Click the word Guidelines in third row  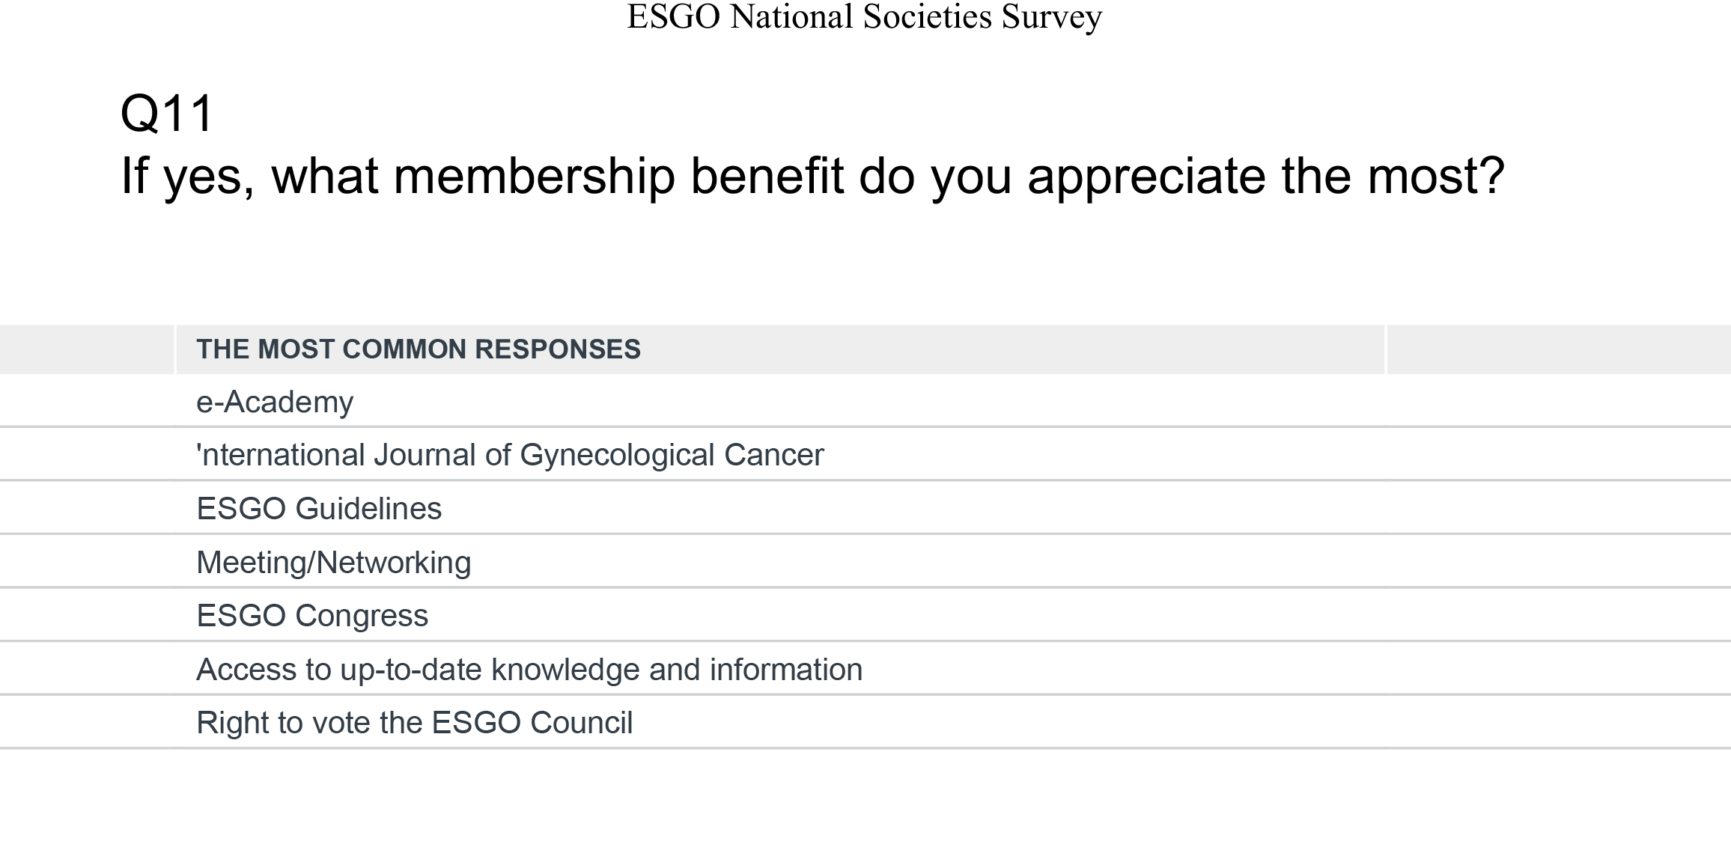tap(368, 509)
